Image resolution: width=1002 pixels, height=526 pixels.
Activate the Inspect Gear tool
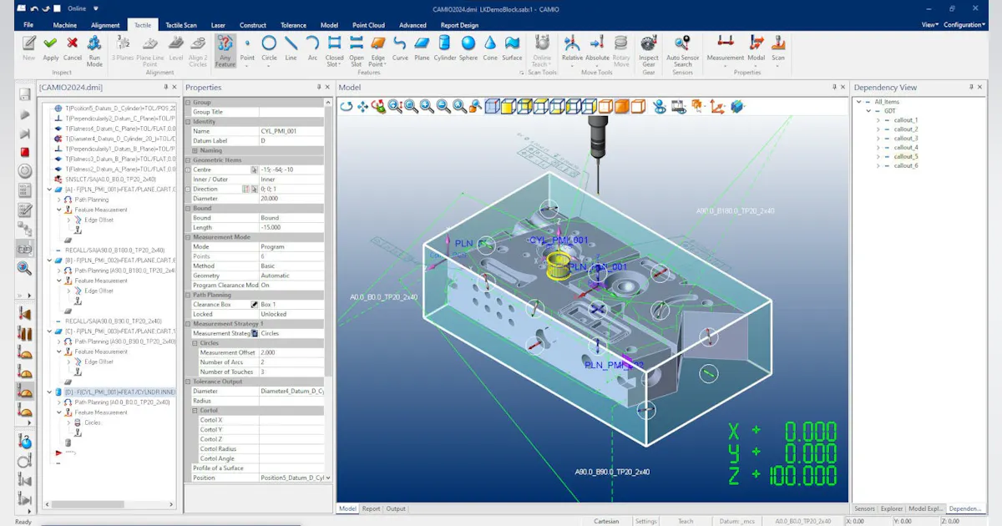tap(649, 48)
